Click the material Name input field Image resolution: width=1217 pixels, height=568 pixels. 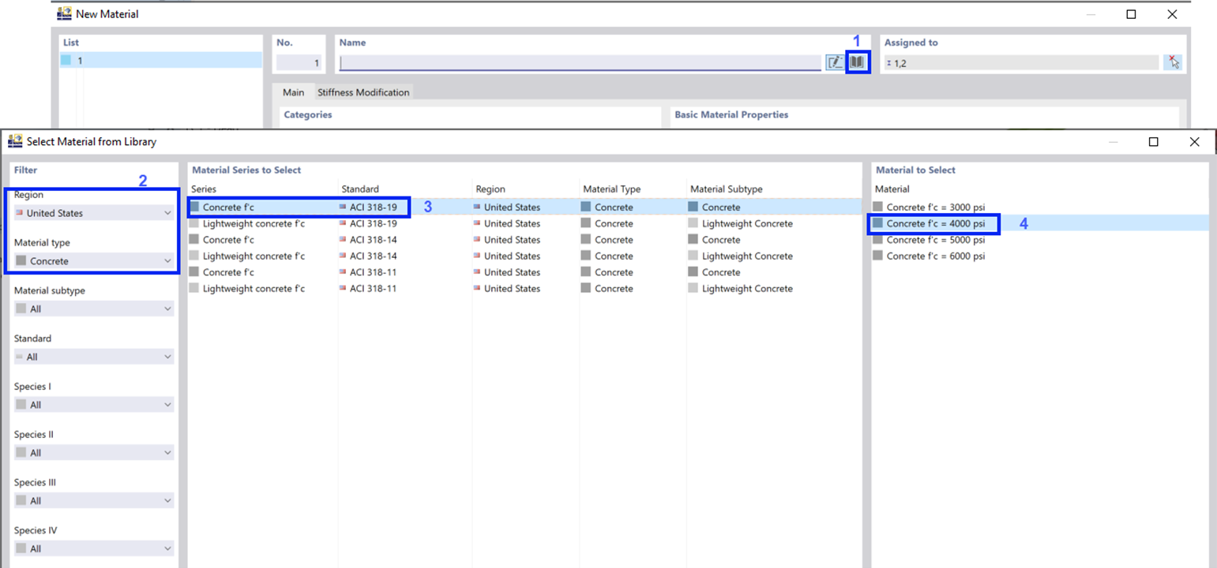coord(580,62)
